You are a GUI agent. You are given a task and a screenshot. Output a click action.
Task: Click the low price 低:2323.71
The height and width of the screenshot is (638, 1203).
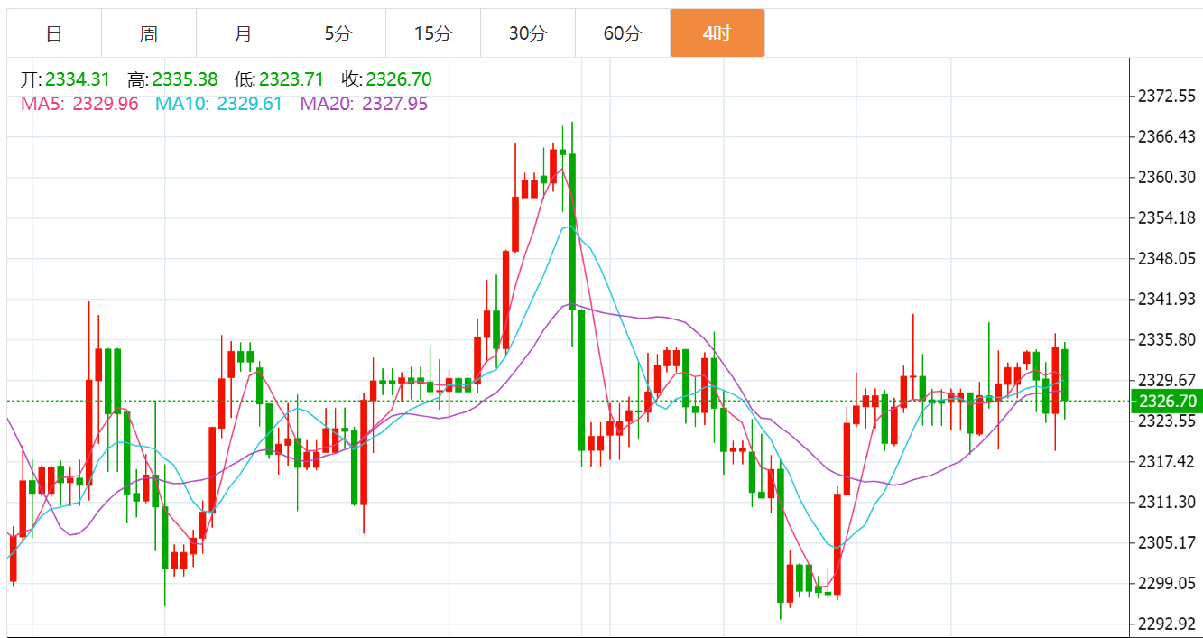click(279, 79)
